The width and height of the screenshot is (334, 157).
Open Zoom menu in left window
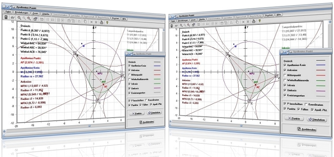pyautogui.click(x=35, y=13)
